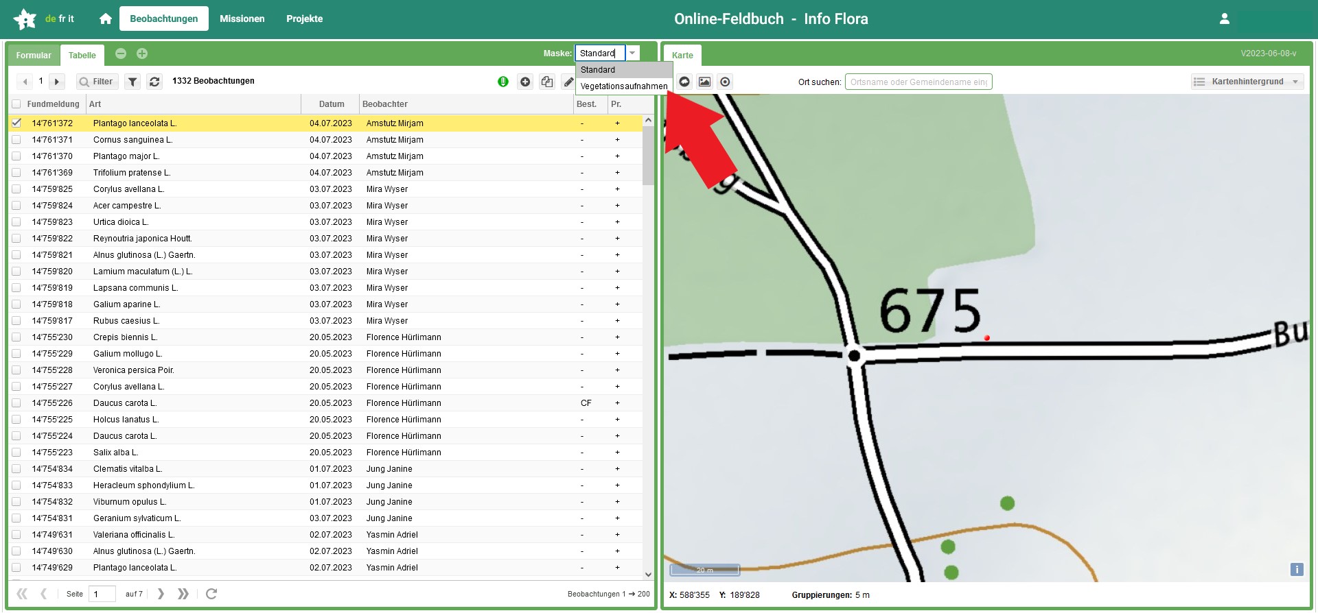1318x613 pixels.
Task: Select the Karte tab
Action: tap(682, 56)
